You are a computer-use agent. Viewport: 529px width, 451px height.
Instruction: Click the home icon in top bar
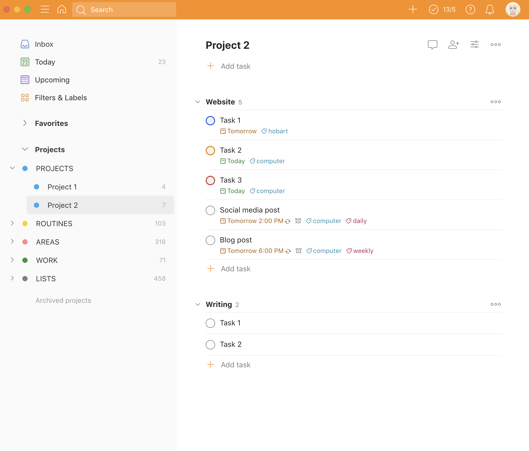click(62, 9)
